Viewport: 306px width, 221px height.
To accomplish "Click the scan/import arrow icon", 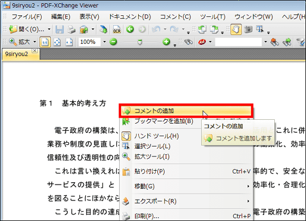I will click(x=103, y=30).
